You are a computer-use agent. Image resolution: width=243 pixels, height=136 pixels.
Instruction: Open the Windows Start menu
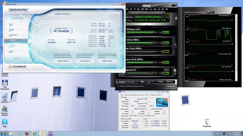3,134
